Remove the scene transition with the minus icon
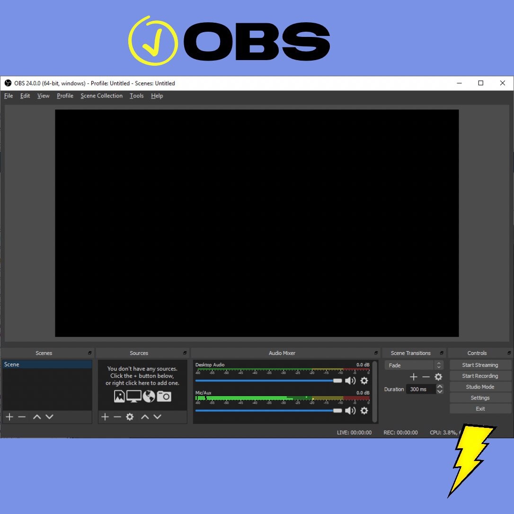514x514 pixels. (x=426, y=377)
